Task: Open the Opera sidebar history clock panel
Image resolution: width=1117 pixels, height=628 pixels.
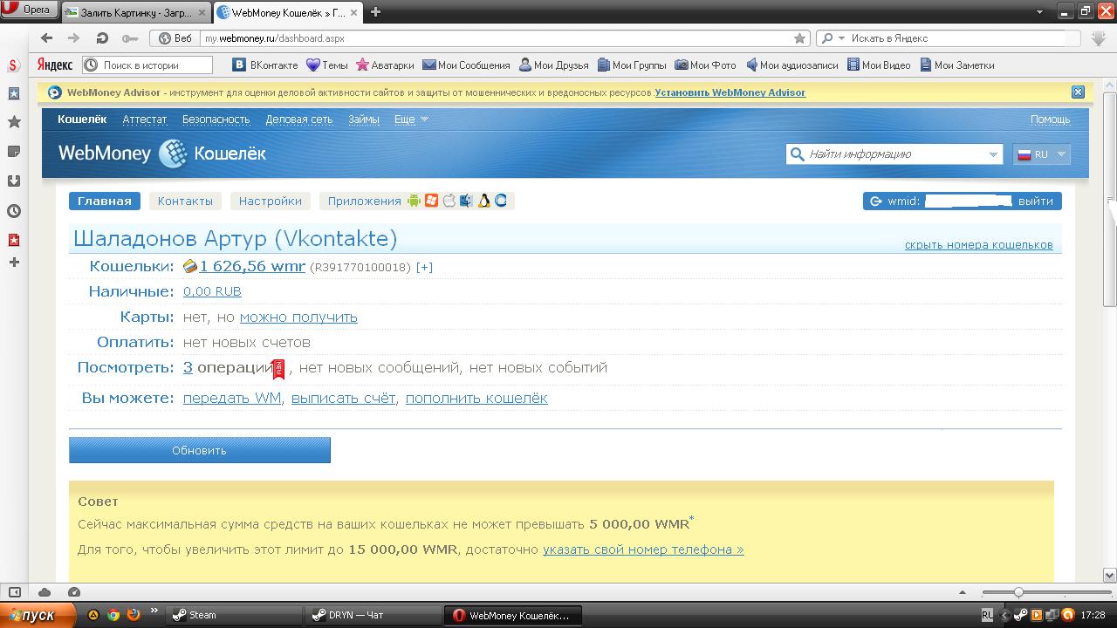Action: coord(14,210)
